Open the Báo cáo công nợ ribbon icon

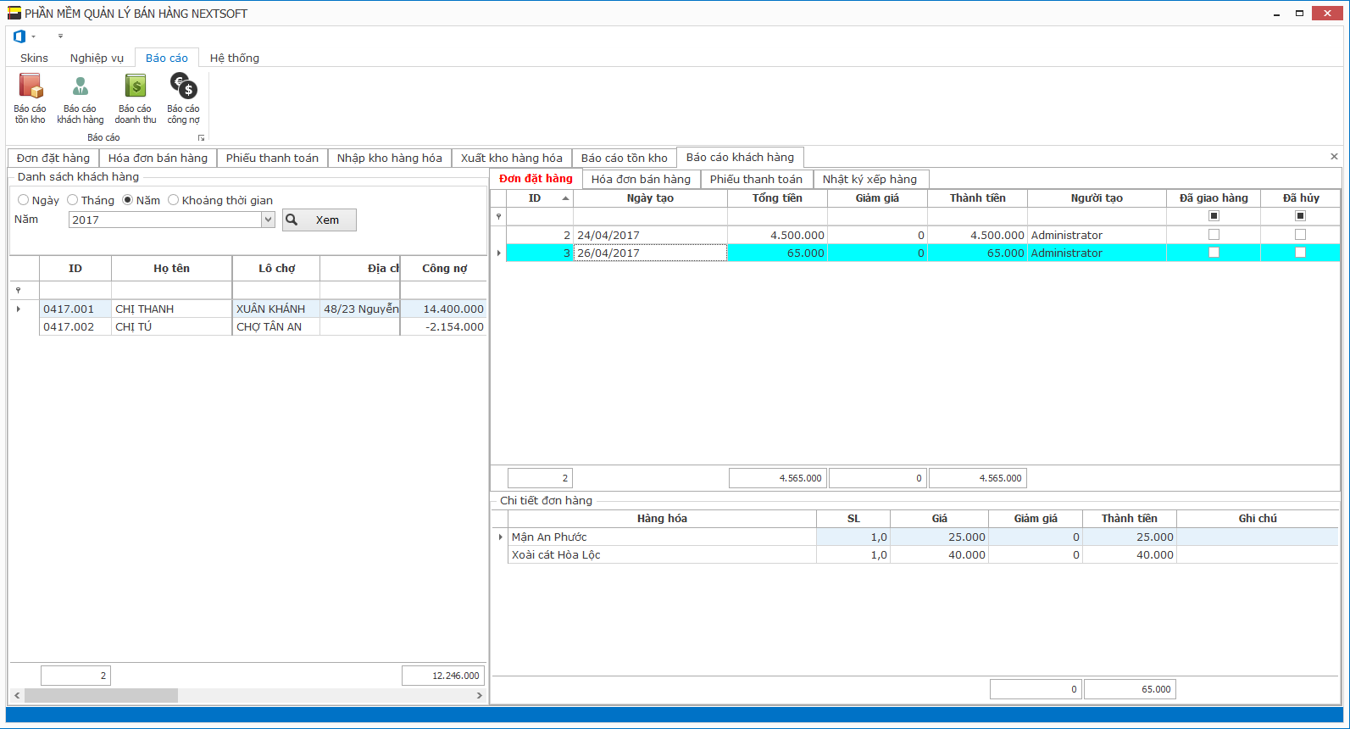click(183, 97)
